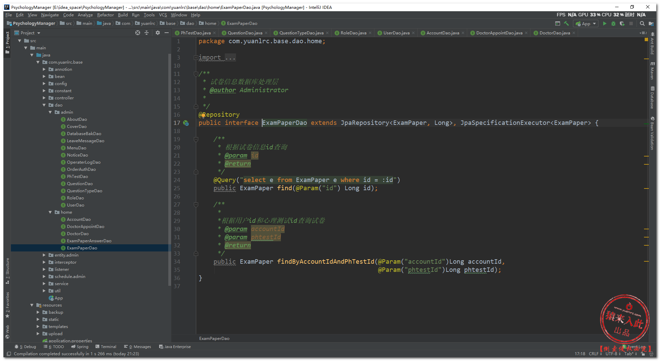Switch to the DoctorAppointDao.java tab
The height and width of the screenshot is (361, 660).
click(x=499, y=33)
